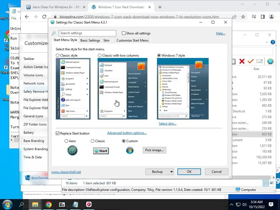Viewport: 280px width, 210px height.
Task: Click Chrome back arrow
Action: [x=27, y=17]
